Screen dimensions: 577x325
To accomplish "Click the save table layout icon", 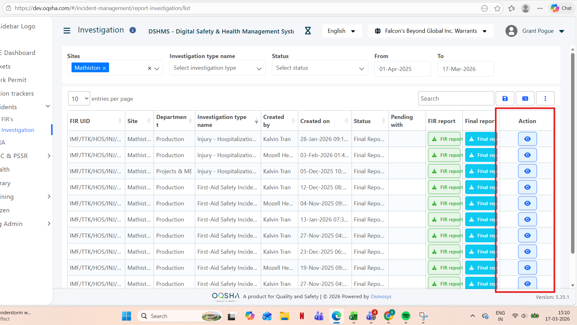I will point(505,98).
